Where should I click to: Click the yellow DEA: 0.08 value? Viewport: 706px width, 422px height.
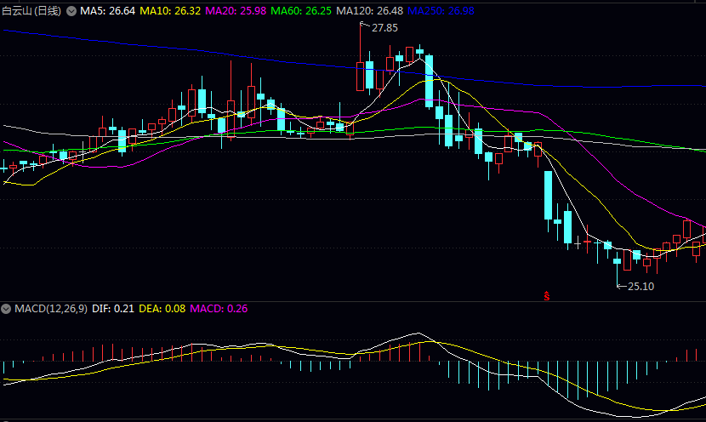(162, 309)
